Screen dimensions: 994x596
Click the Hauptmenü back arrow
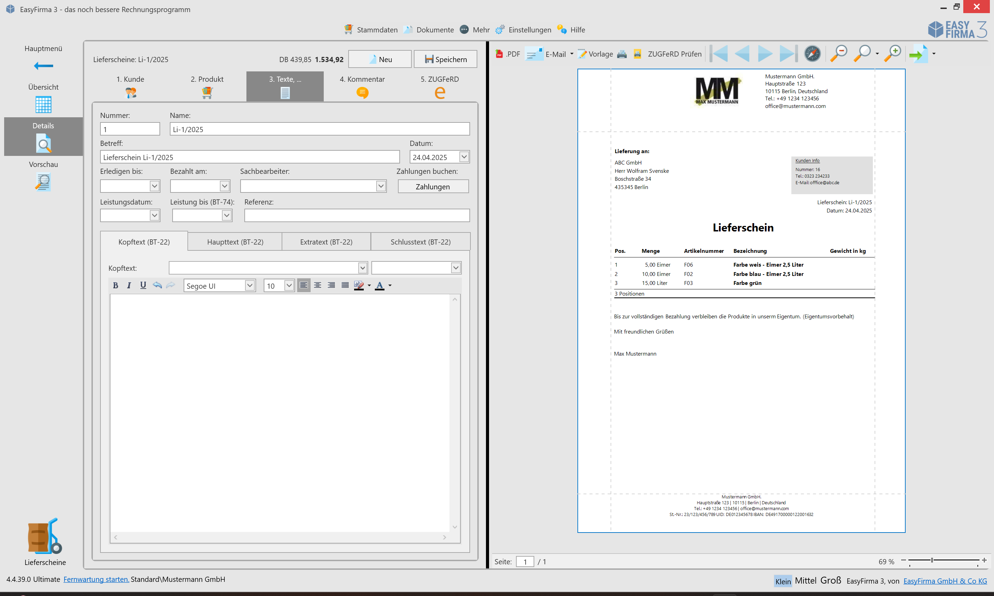pos(43,66)
